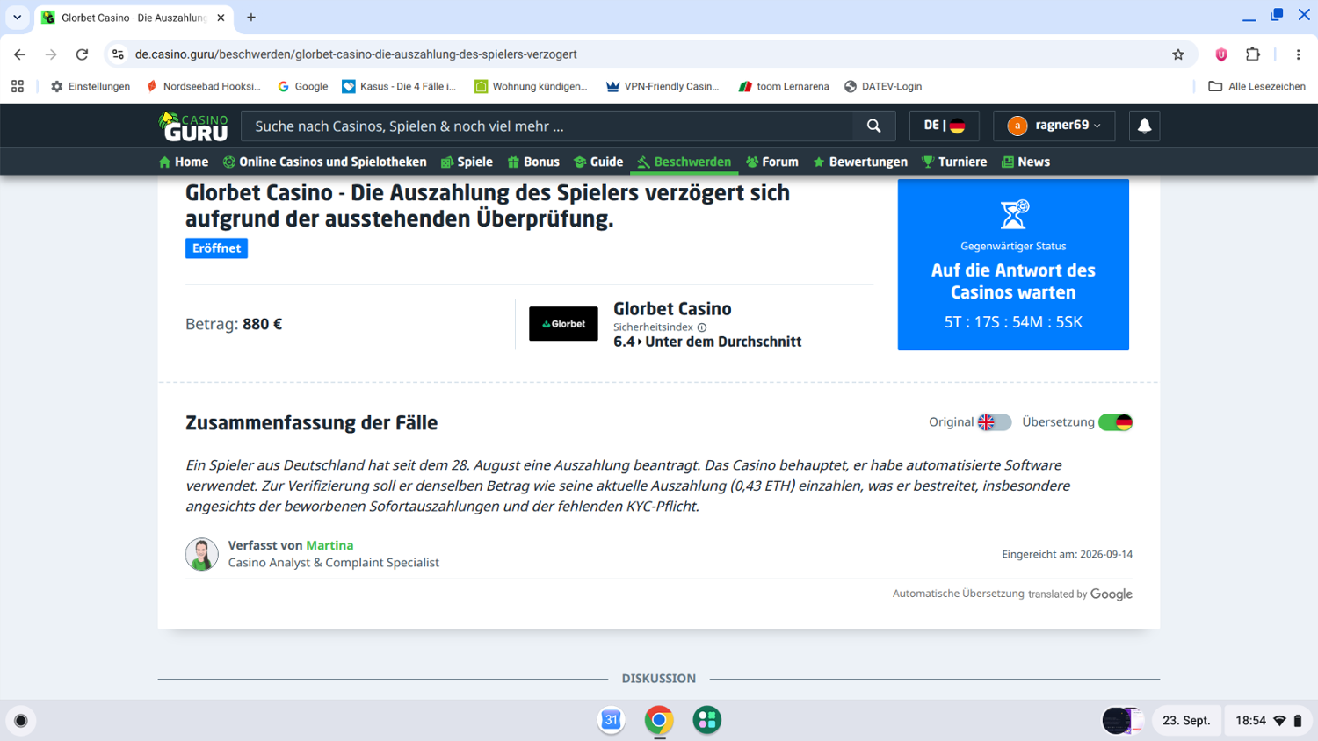Click the Casino Guru logo

pos(193,126)
